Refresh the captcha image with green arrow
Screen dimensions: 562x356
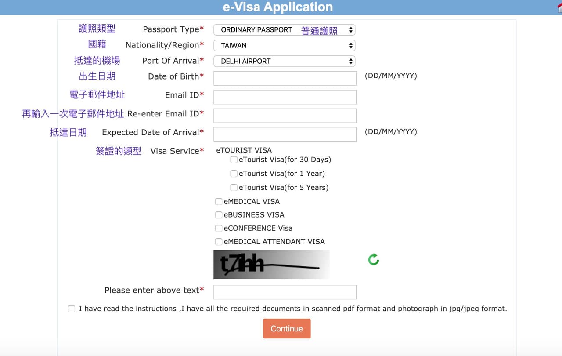point(374,260)
